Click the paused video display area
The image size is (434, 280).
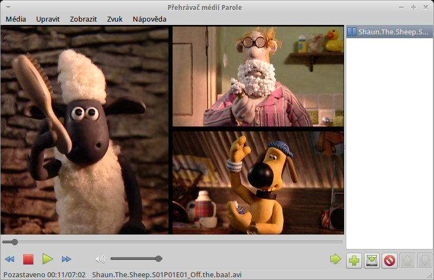[x=172, y=130]
